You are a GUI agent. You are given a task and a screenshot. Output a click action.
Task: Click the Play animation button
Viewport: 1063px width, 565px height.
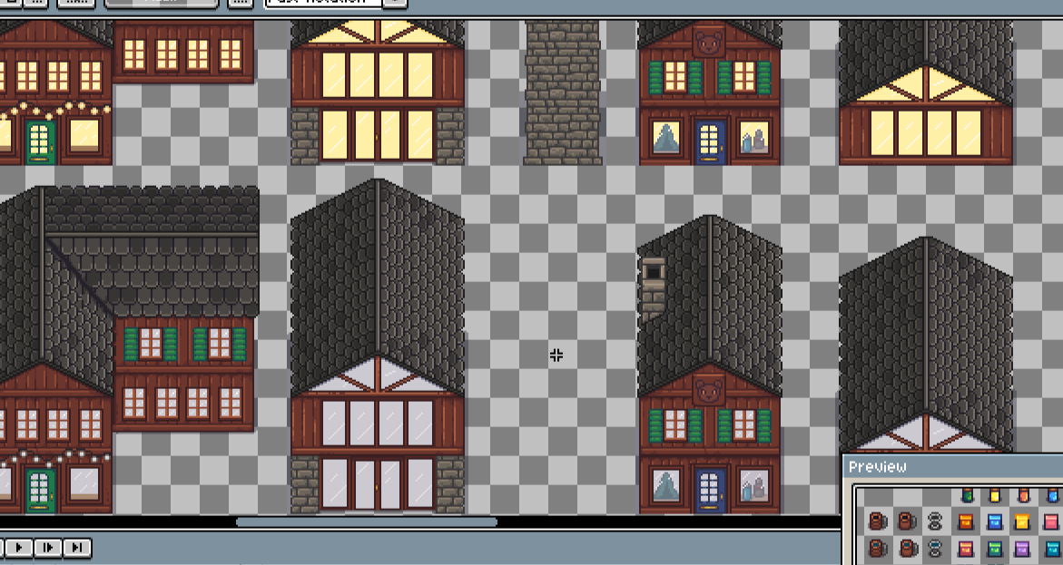[19, 548]
